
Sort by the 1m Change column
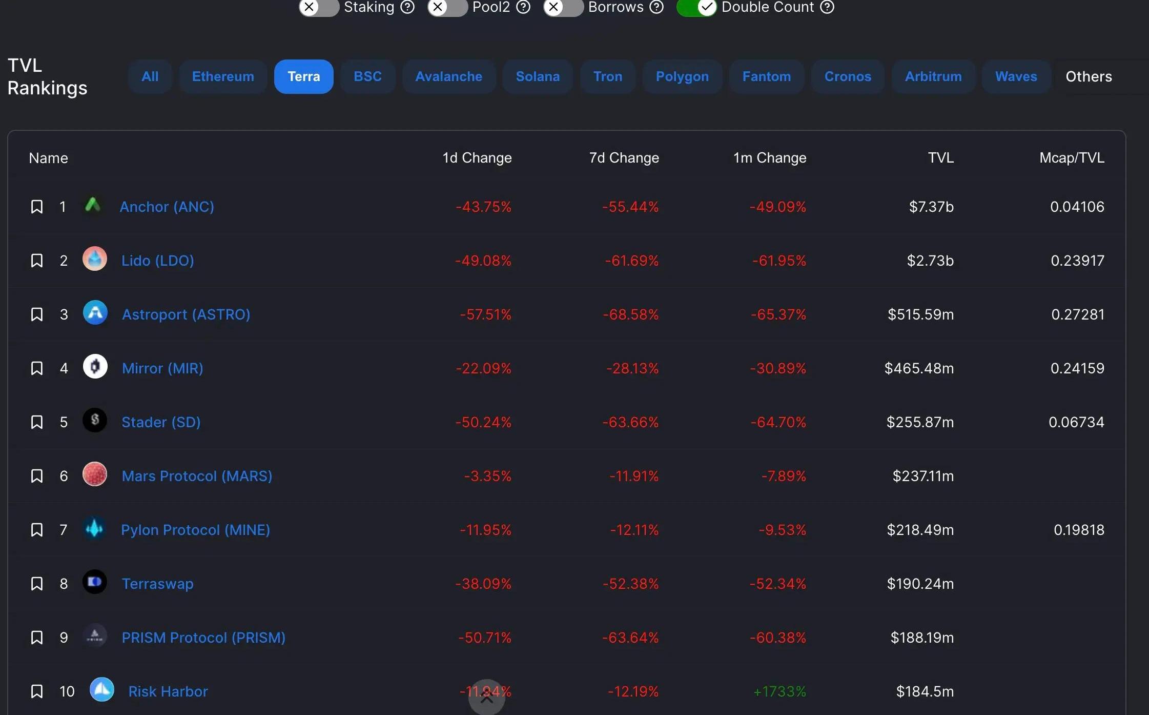770,158
